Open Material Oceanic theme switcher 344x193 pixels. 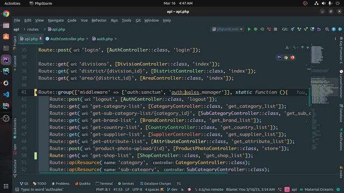pos(317,189)
